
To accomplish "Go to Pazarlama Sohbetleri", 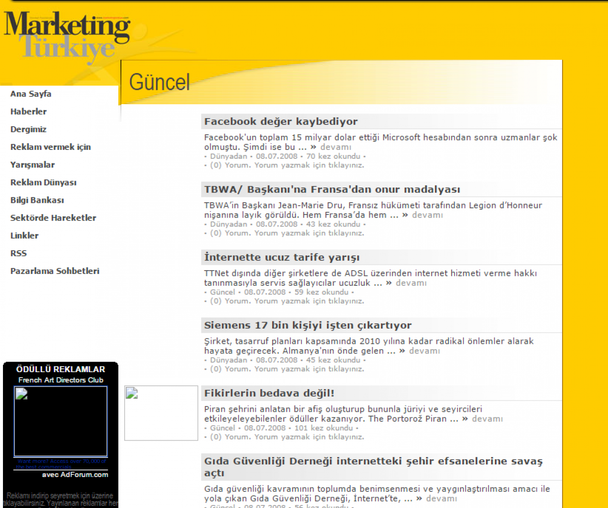I will coord(55,271).
